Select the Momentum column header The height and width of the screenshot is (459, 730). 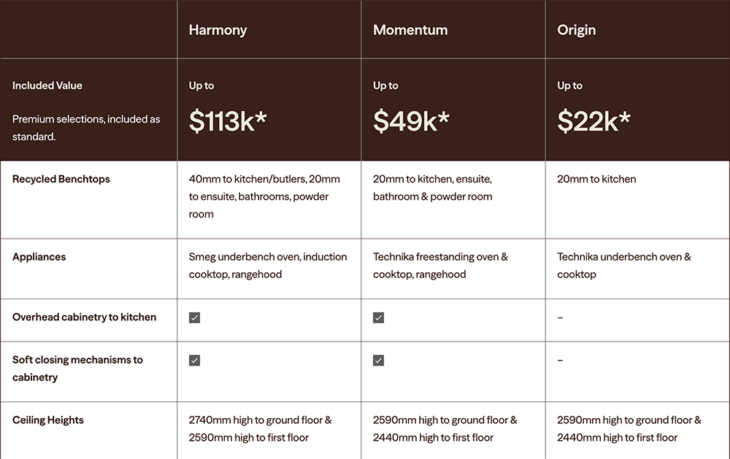pos(410,30)
